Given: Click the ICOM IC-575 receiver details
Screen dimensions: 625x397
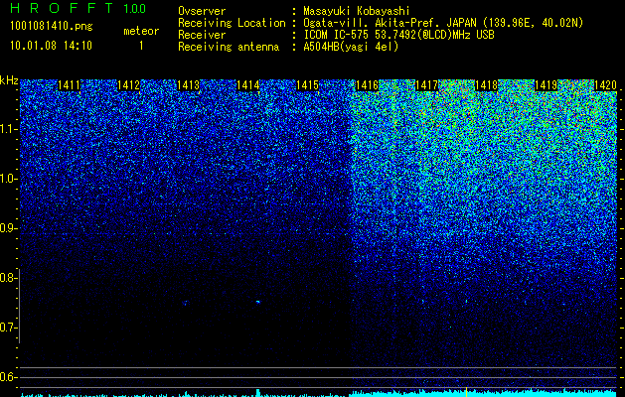Looking at the screenshot, I should (x=398, y=35).
